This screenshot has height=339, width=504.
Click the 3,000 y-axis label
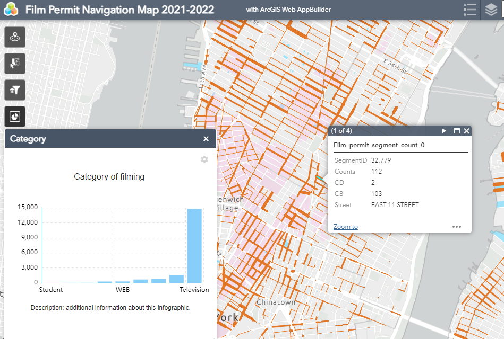click(x=29, y=267)
